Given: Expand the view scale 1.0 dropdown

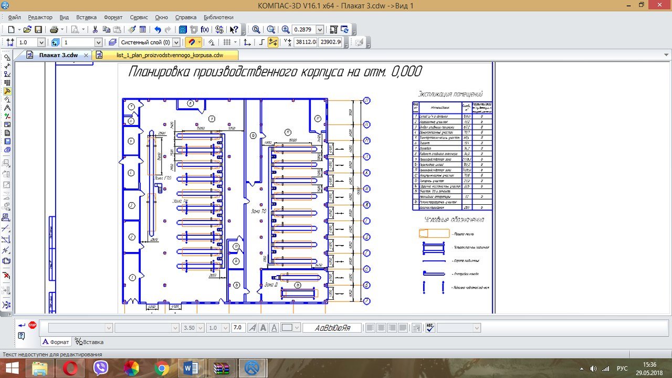Looking at the screenshot, I should click(41, 43).
